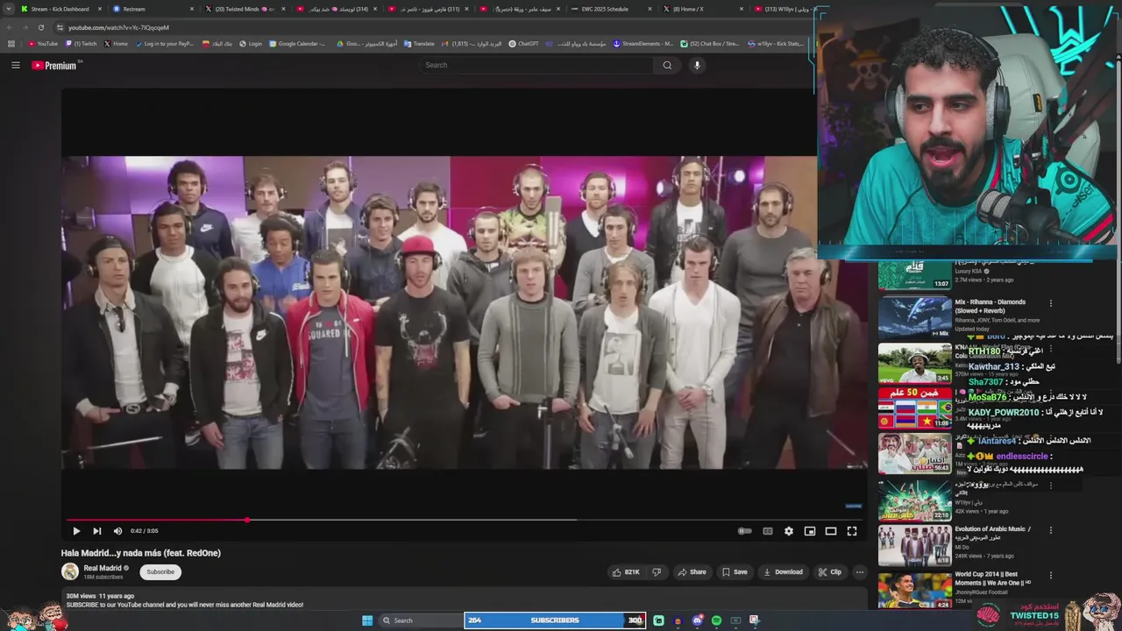Go back to previous page
Image resolution: width=1122 pixels, height=631 pixels.
pyautogui.click(x=9, y=27)
